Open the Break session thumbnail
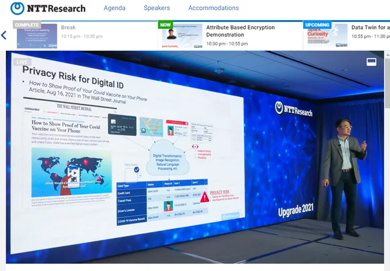390x271 pixels. [37, 36]
